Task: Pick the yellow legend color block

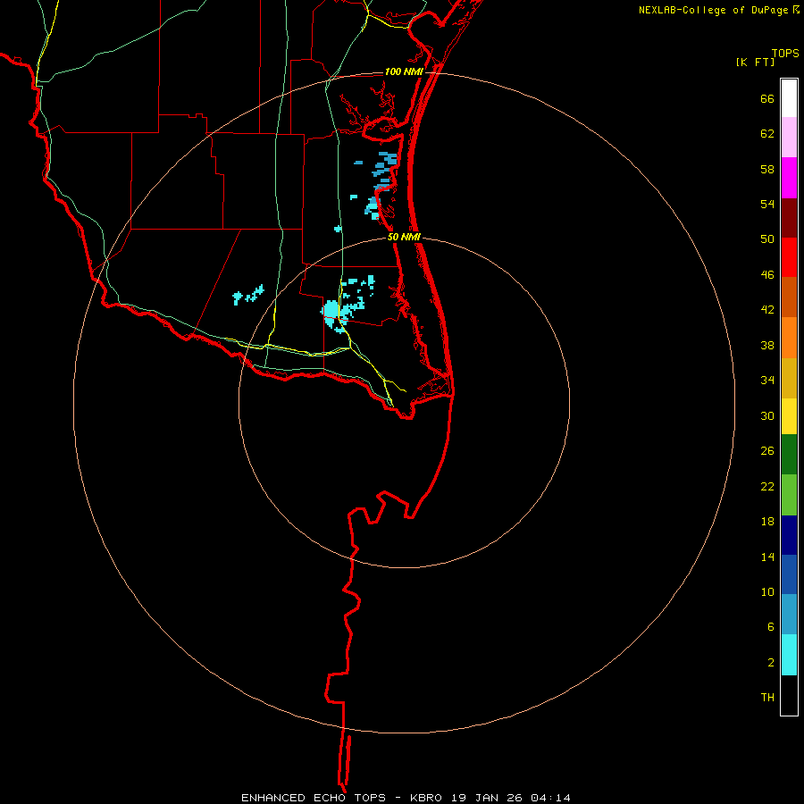Action: click(x=789, y=415)
